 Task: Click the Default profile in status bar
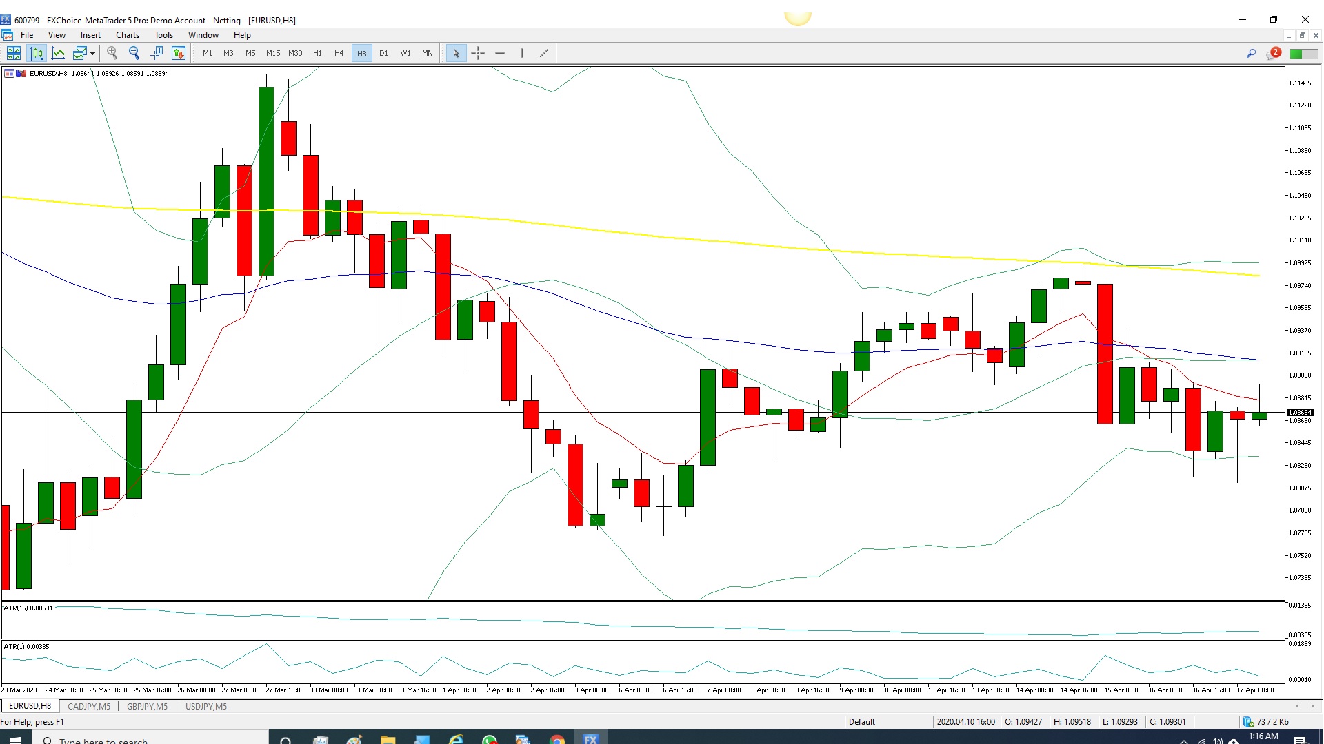pos(861,721)
